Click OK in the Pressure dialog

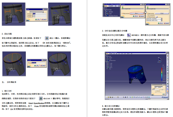coord(37,65)
